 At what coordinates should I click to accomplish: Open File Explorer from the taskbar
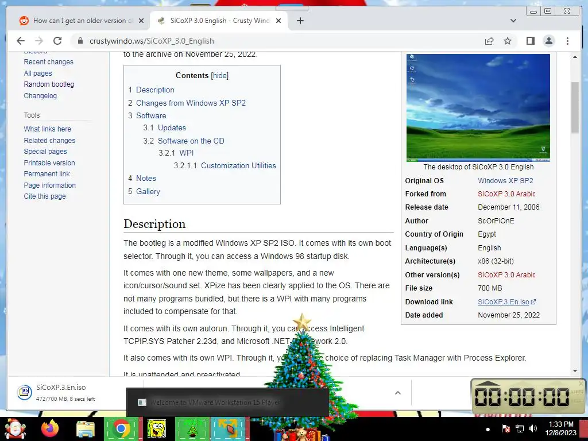click(x=86, y=429)
